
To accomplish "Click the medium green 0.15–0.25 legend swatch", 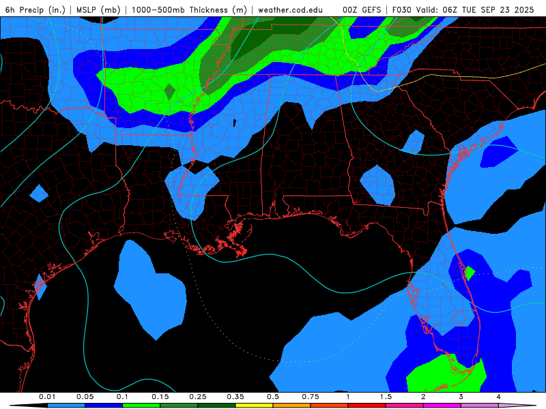I will click(x=179, y=406).
